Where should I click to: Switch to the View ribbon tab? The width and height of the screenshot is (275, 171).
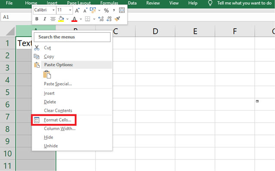pos(174,3)
